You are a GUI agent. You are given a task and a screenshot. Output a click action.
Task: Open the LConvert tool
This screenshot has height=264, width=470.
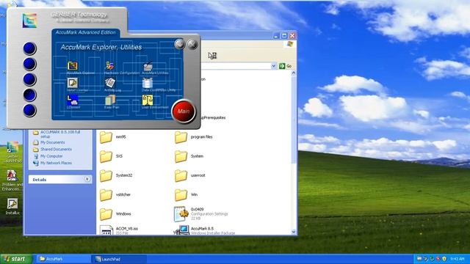[73, 100]
